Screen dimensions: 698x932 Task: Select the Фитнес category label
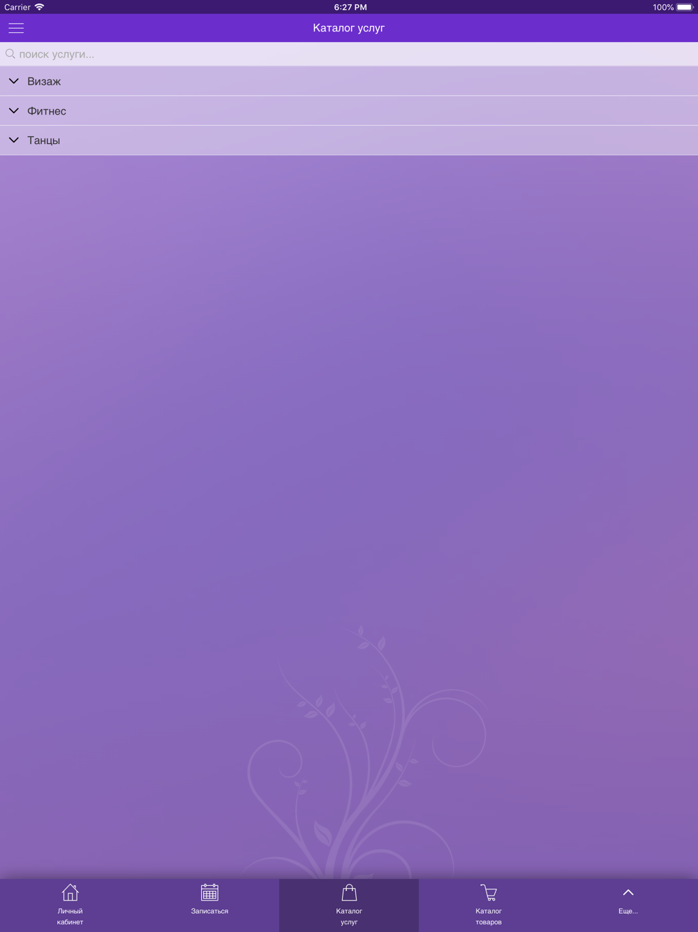pyautogui.click(x=47, y=111)
